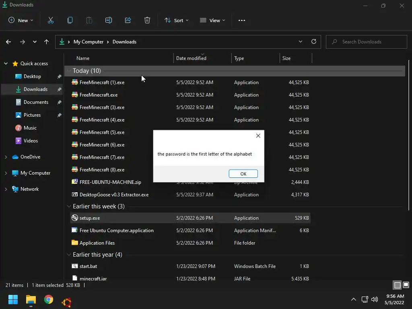Open the New dropdown menu
This screenshot has height=309, width=412.
pyautogui.click(x=21, y=20)
